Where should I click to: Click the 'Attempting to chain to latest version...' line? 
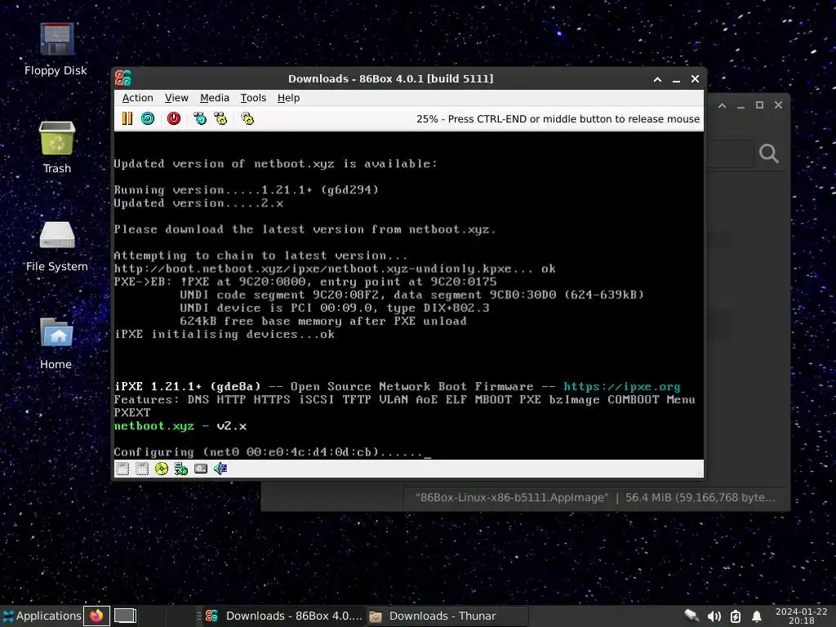tap(260, 256)
